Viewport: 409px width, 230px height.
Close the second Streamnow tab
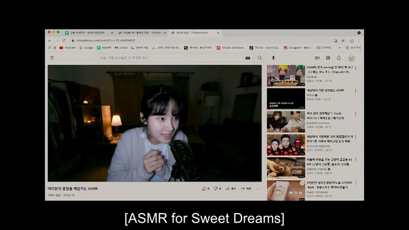point(165,33)
